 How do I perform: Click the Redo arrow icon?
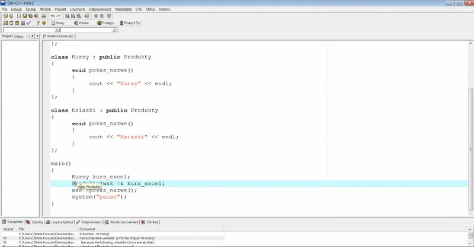[x=57, y=16]
